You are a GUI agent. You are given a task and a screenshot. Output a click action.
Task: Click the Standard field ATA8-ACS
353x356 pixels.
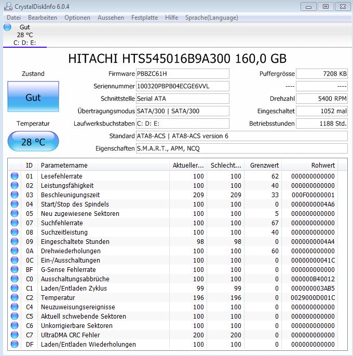242,136
